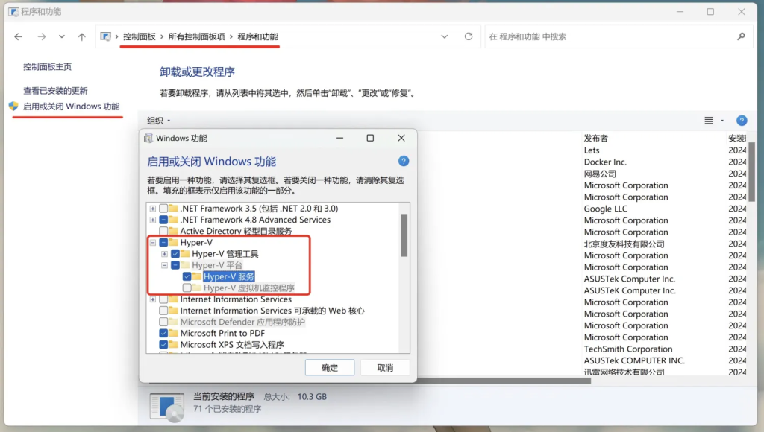764x432 pixels.
Task: Go back with the navigation back arrow
Action: tap(19, 36)
